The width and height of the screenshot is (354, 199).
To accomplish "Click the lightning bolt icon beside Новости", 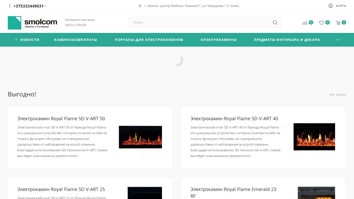I will pos(16,40).
